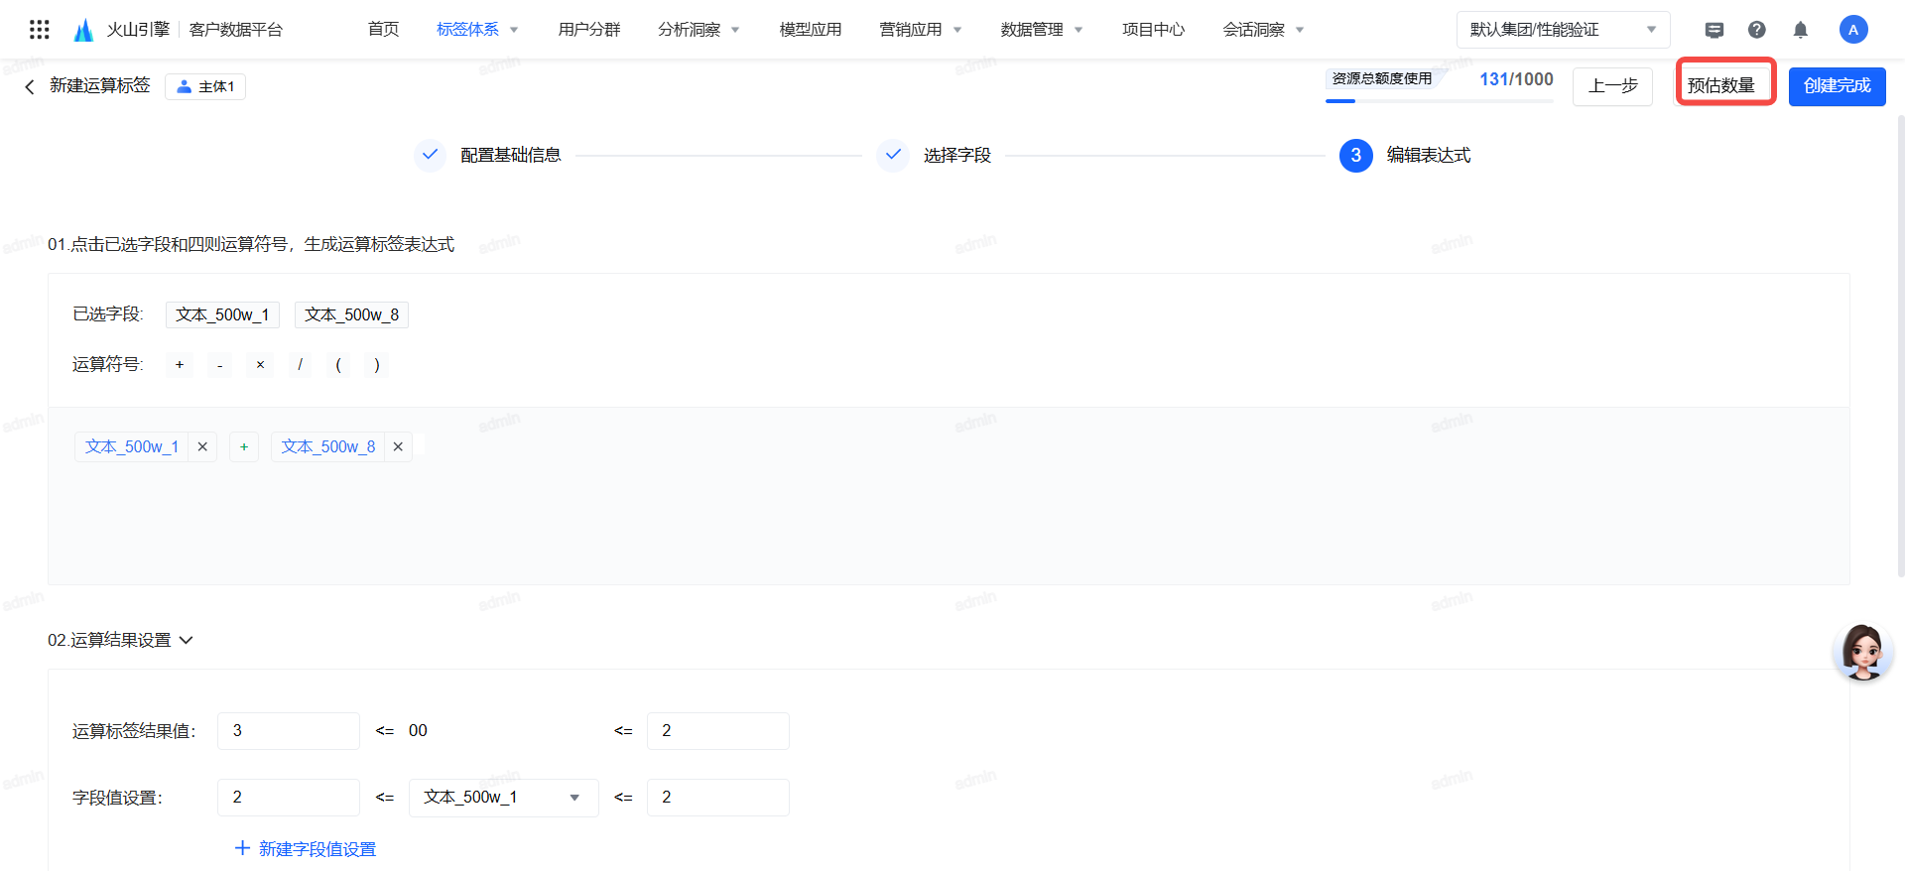
Task: Open the help question mark icon
Action: tap(1757, 30)
